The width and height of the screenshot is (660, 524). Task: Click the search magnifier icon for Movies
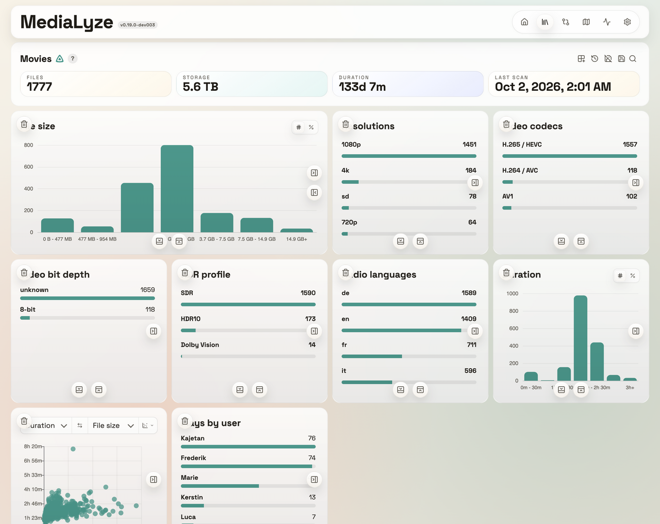tap(633, 59)
